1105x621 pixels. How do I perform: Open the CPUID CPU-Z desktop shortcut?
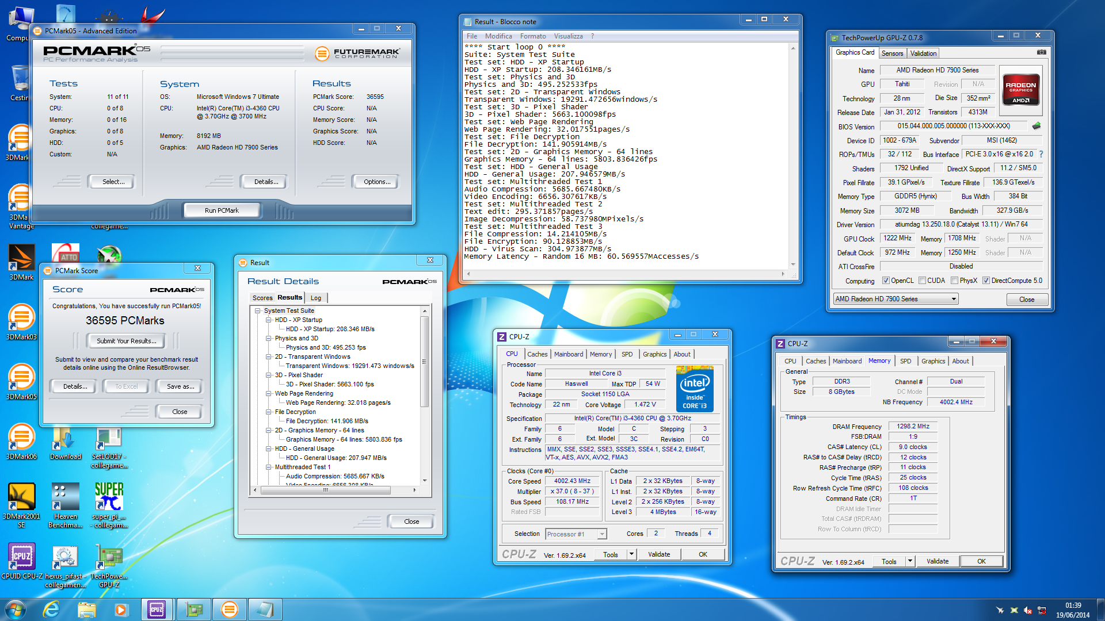(21, 561)
